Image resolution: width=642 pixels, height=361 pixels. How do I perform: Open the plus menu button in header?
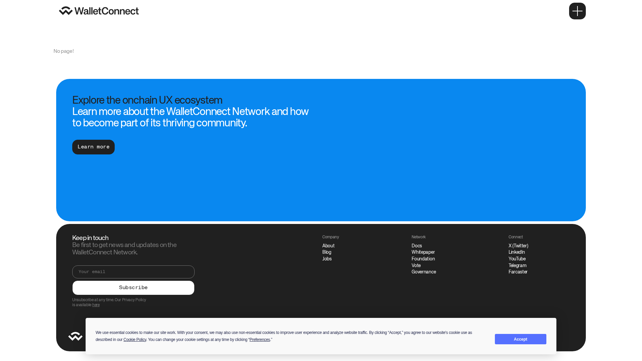(x=577, y=11)
